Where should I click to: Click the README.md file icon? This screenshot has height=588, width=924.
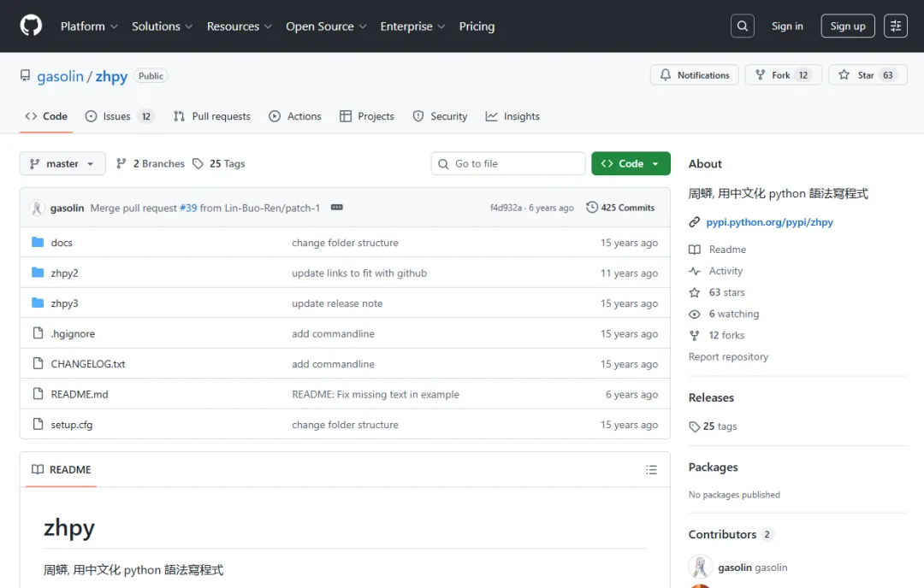38,394
